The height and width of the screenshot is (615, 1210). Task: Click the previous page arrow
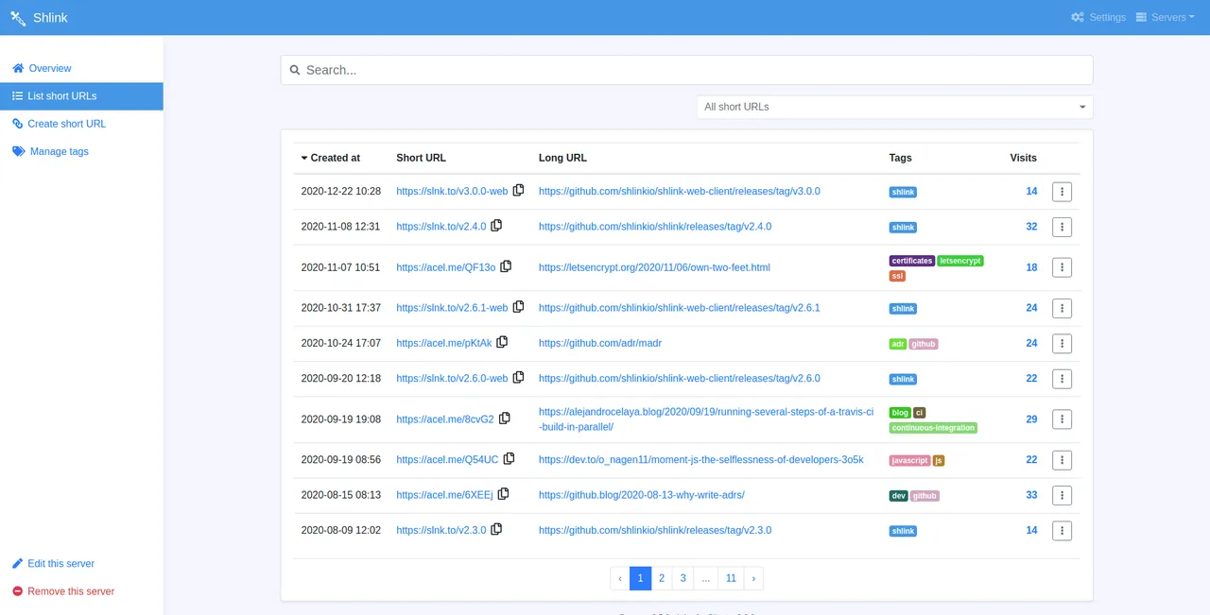pyautogui.click(x=620, y=578)
